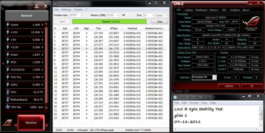The width and height of the screenshot is (265, 133).
Task: Click the IGPU voltage bolt icon
Action: tap(8, 84)
